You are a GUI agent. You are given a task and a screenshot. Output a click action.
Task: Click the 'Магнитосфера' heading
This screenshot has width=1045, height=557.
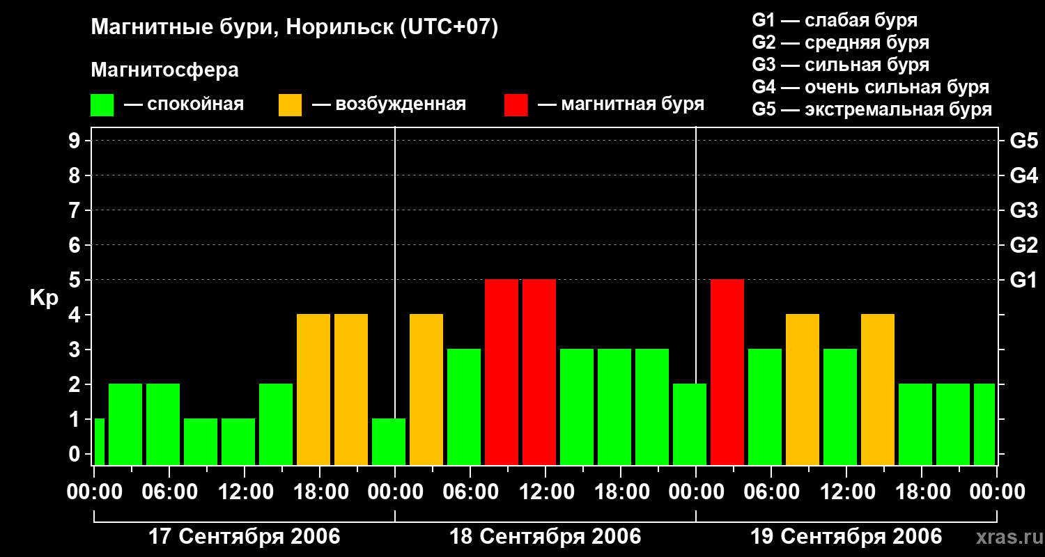click(x=164, y=70)
